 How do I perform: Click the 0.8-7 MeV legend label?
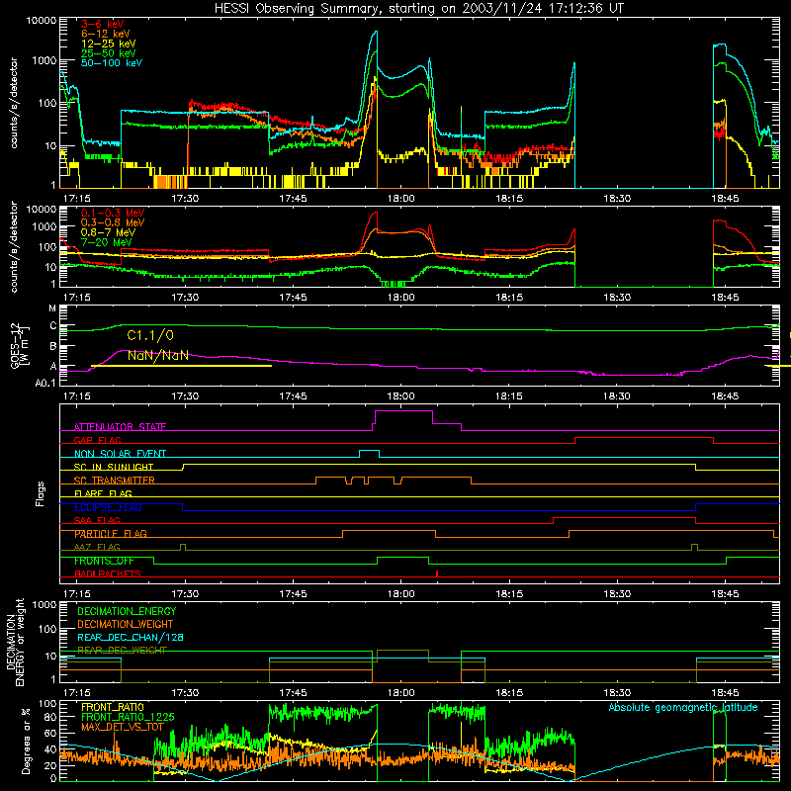[x=108, y=232]
